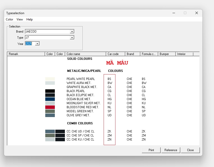Expand the Type dropdown showing J7
Viewport: 214px width, 167px height.
(x=72, y=38)
